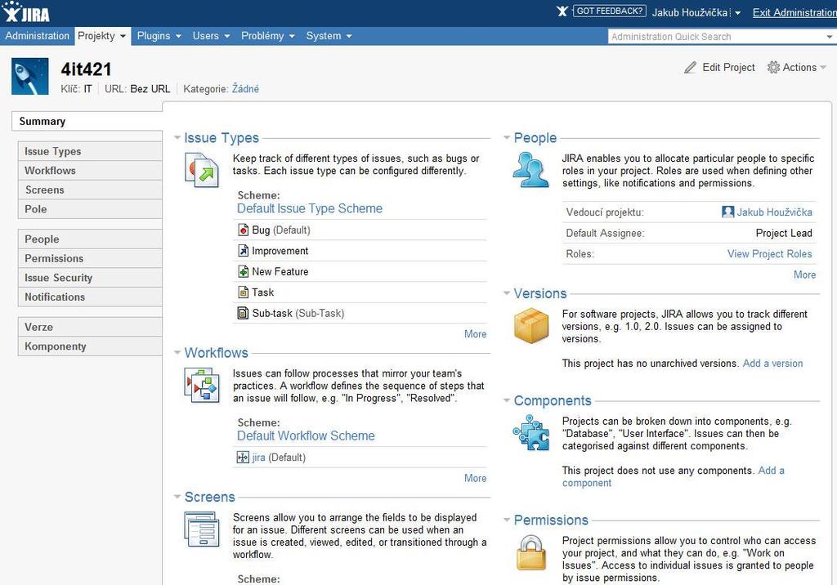The height and width of the screenshot is (585, 837).
Task: Select Screens in the sidebar
Action: (x=90, y=190)
